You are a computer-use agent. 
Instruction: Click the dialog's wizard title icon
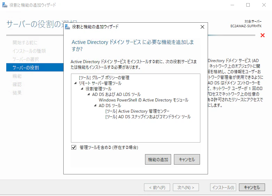(x=67, y=27)
